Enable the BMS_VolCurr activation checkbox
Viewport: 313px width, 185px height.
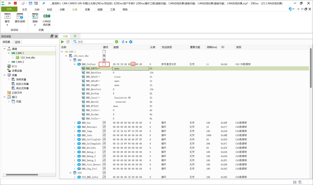pyautogui.click(x=104, y=64)
